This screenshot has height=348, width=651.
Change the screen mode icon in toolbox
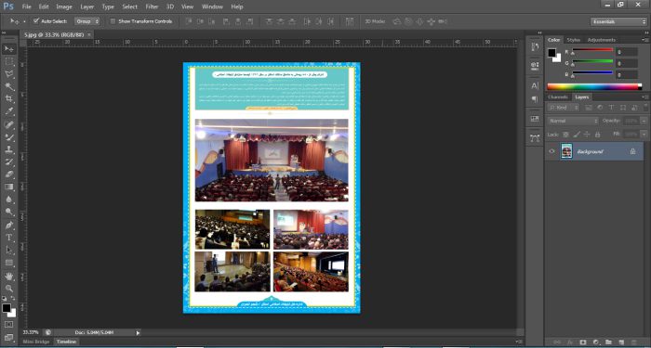point(9,337)
